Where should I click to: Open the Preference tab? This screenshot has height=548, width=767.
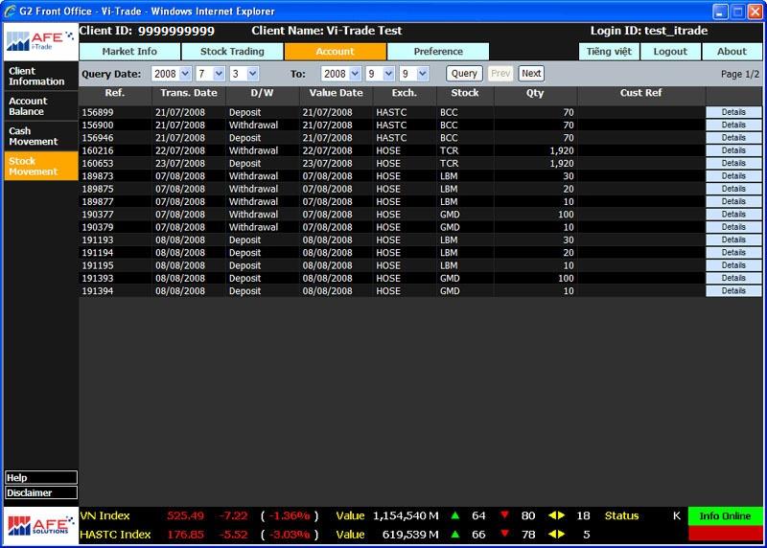tap(438, 52)
